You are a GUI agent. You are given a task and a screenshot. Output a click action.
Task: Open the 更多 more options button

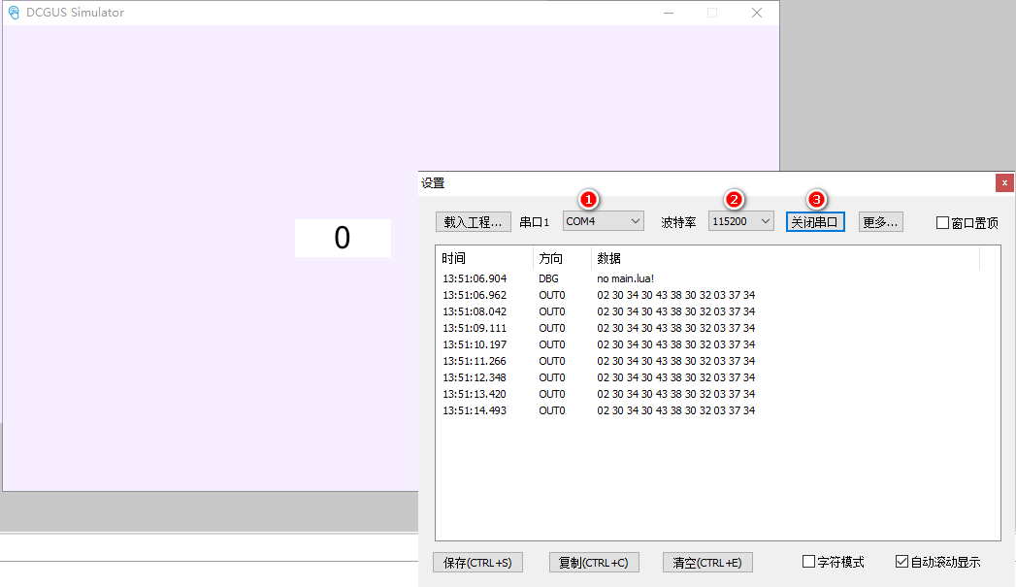880,222
